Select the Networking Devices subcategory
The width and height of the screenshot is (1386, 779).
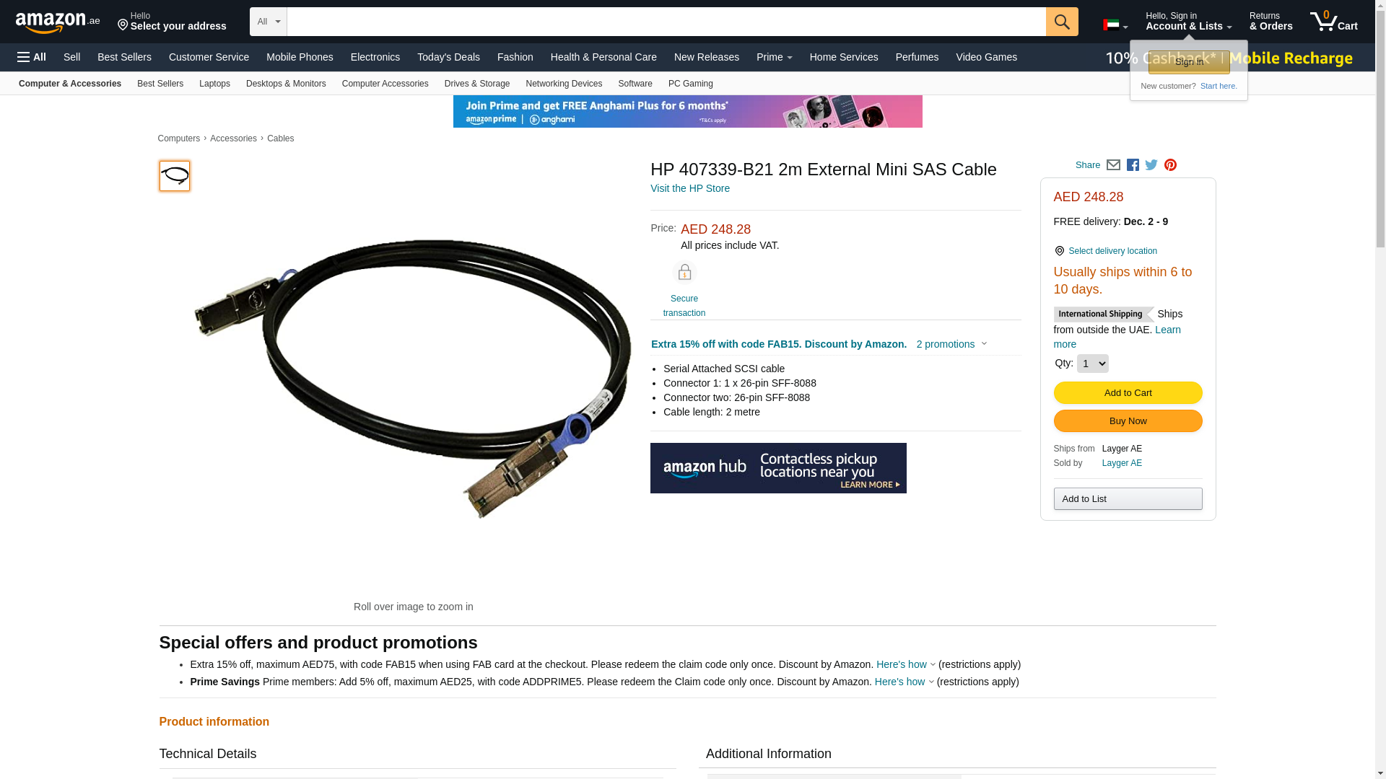point(564,84)
